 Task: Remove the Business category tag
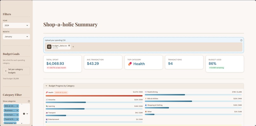click(x=17, y=110)
